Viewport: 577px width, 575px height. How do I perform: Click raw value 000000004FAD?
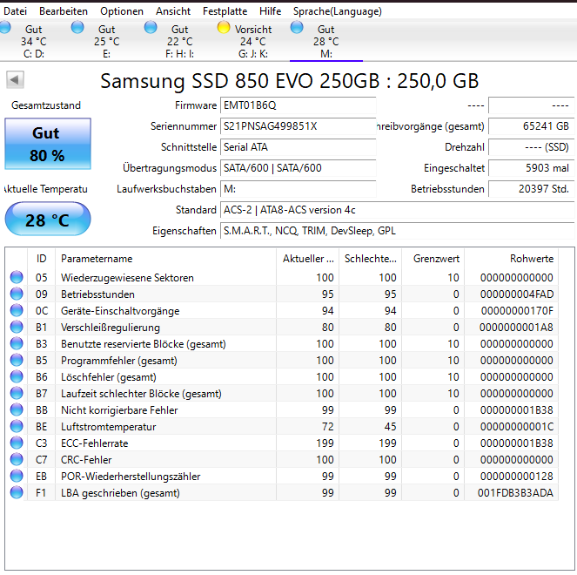click(517, 294)
